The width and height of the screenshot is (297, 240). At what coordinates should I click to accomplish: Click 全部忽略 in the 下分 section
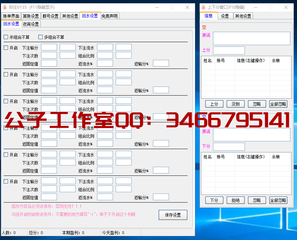pos(278,200)
